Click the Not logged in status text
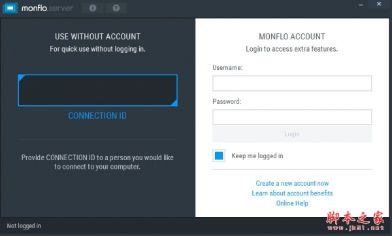This screenshot has width=392, height=236. coord(24,226)
